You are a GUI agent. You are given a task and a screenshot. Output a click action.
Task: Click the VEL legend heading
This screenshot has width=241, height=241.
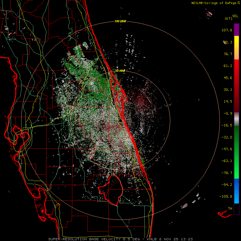point(235,16)
